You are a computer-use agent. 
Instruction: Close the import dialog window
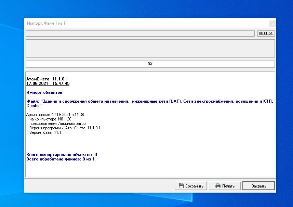click(272, 24)
